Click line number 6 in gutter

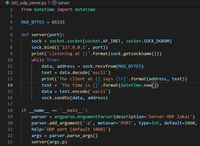(x=11, y=35)
